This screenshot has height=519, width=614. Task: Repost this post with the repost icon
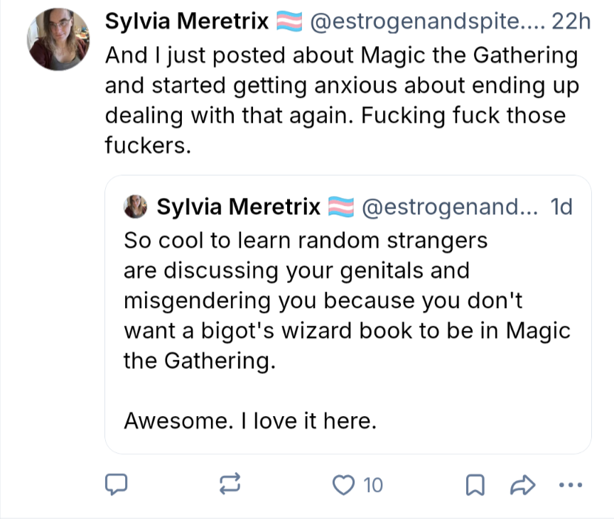tap(230, 484)
